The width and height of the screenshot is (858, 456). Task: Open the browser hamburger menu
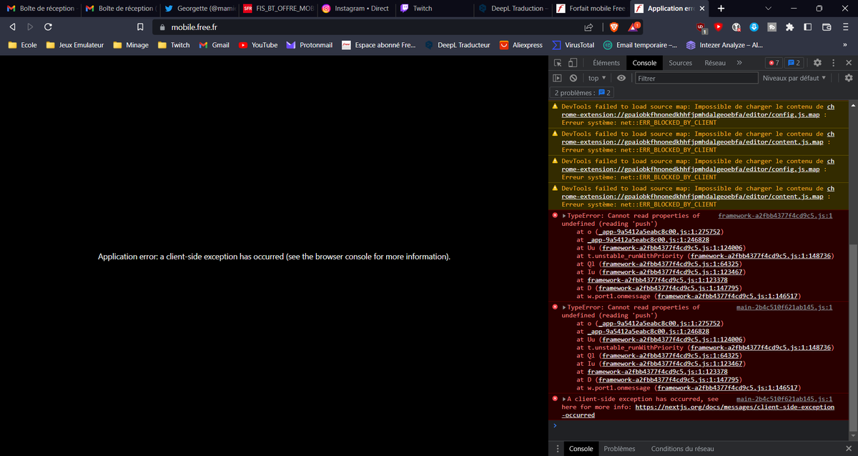pyautogui.click(x=845, y=27)
